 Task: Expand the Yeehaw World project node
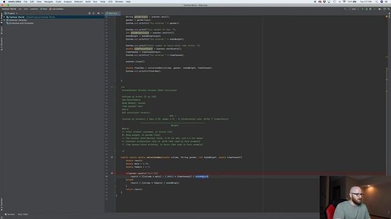(4, 17)
